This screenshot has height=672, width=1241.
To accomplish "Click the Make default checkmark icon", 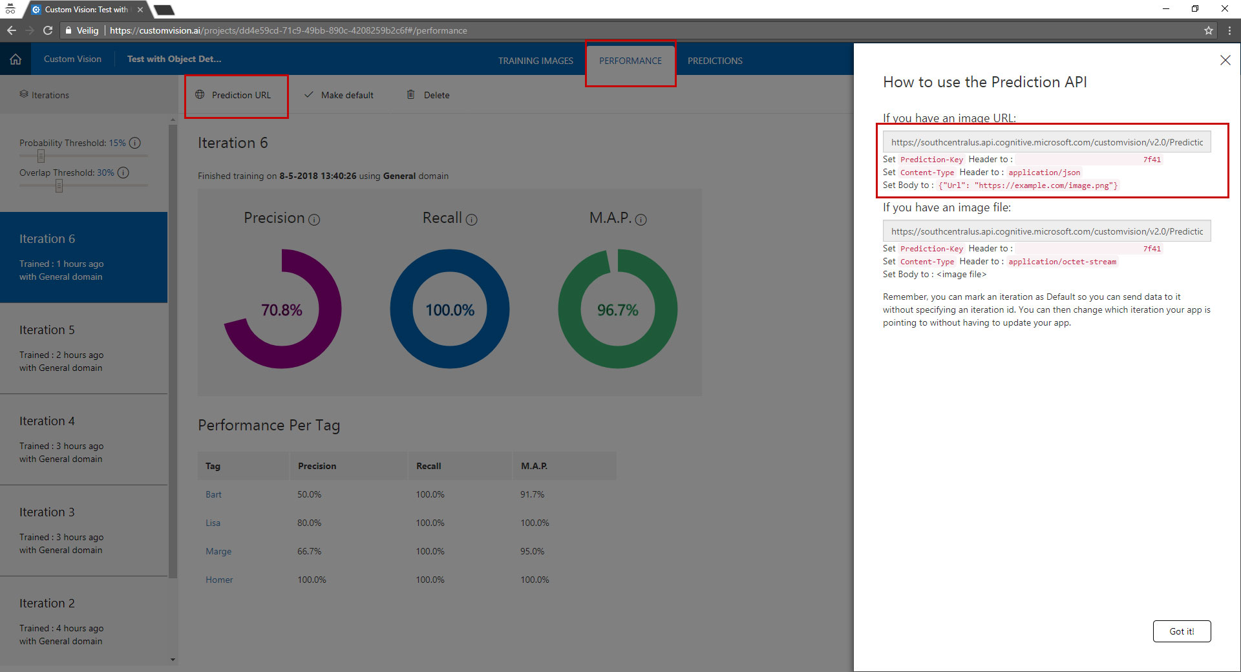I will click(x=308, y=94).
